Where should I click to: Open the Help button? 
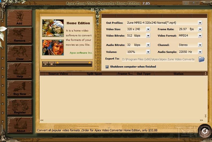click(x=20, y=70)
